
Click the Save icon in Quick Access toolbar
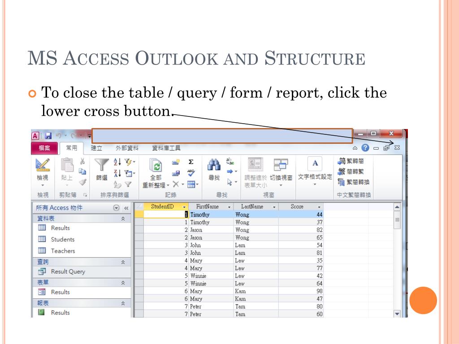pos(48,136)
